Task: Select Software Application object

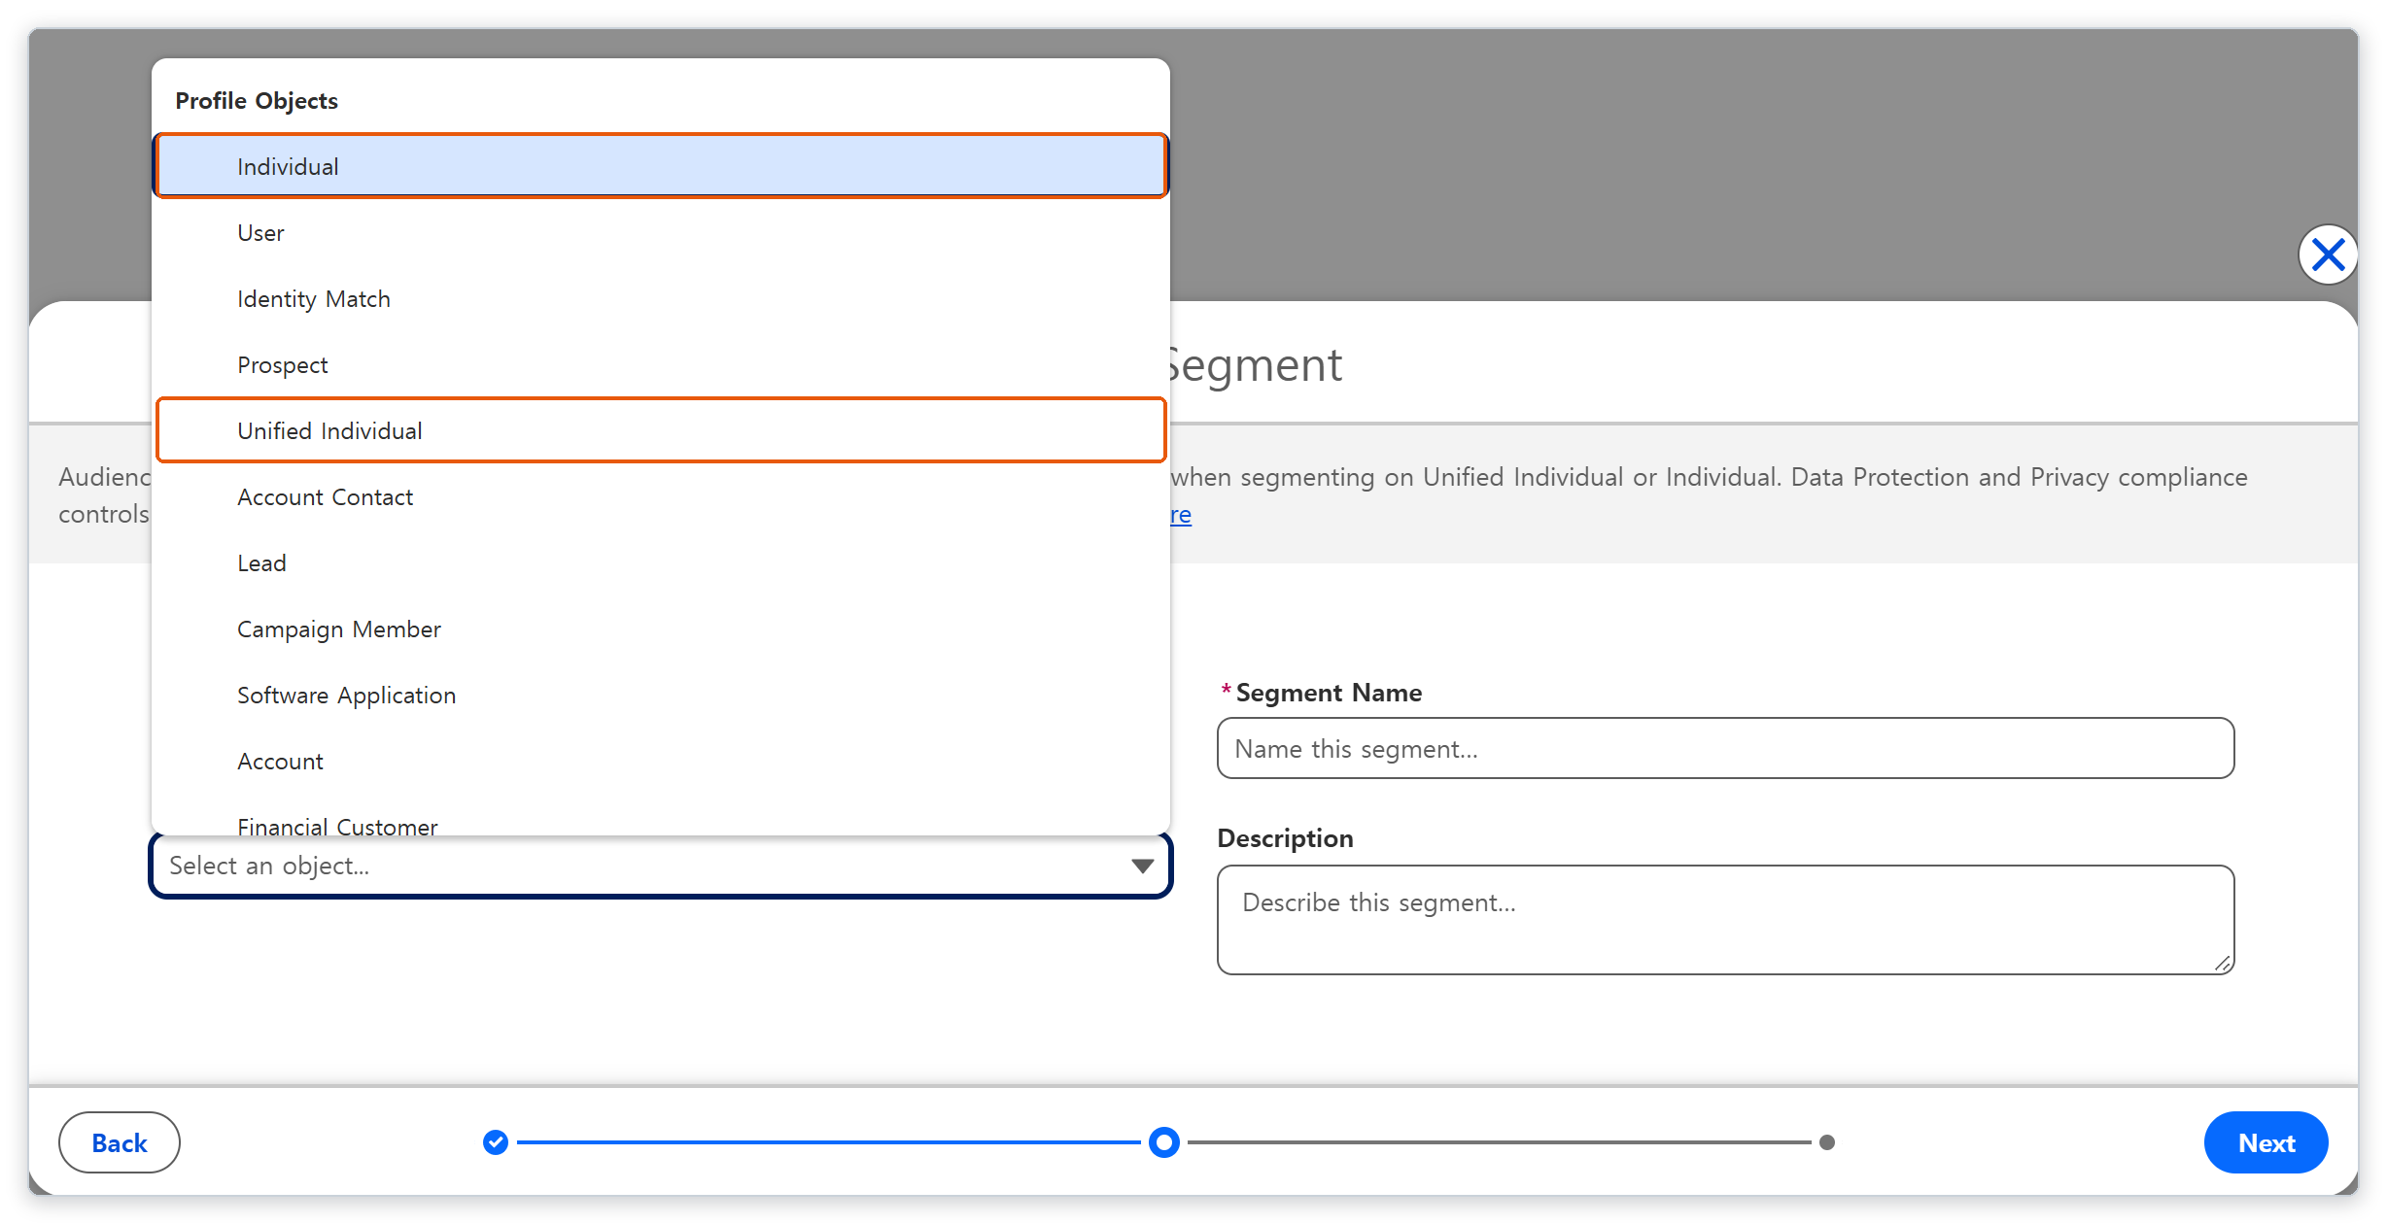Action: click(661, 695)
